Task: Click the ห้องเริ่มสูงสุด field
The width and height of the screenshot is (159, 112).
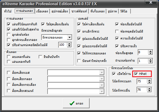Action: (x=143, y=52)
